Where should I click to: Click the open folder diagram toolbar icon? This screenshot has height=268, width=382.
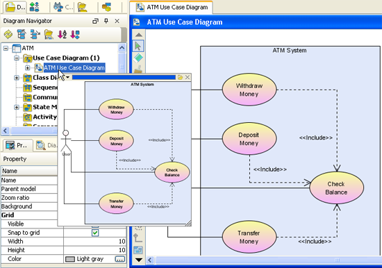pyautogui.click(x=49, y=34)
